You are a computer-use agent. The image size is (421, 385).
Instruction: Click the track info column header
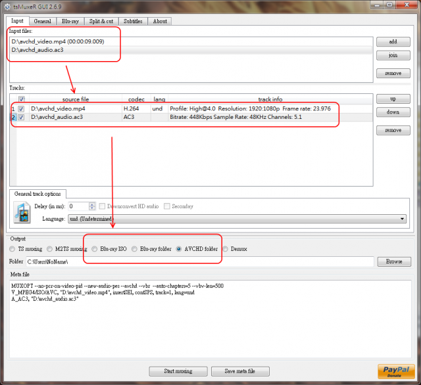point(270,99)
